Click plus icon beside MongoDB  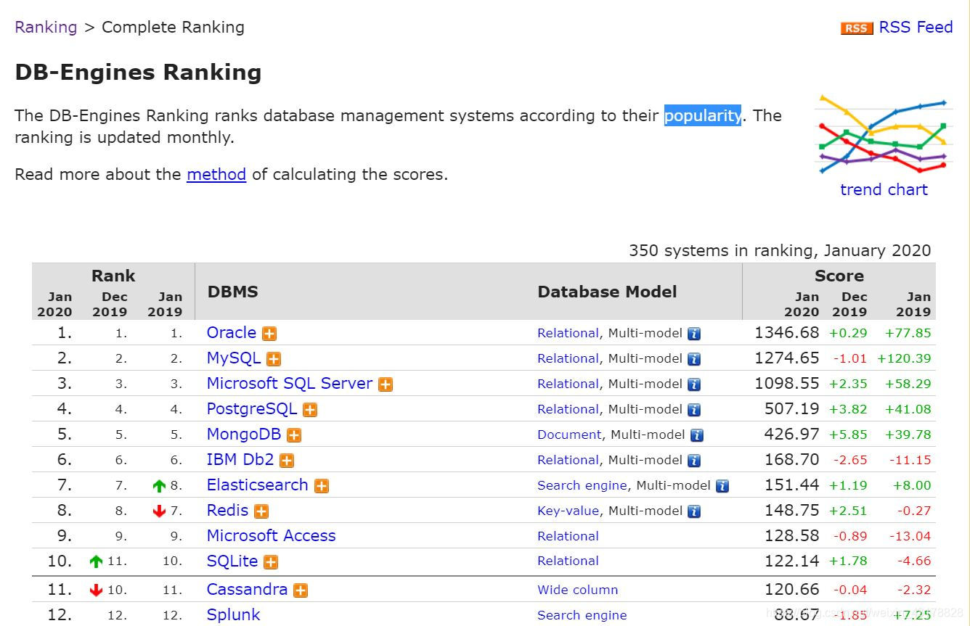(x=294, y=435)
